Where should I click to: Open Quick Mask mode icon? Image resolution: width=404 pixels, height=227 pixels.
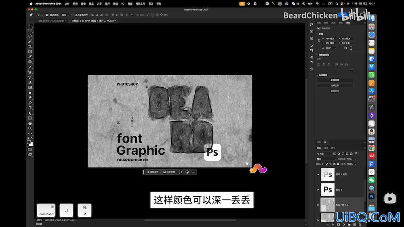coord(30,149)
